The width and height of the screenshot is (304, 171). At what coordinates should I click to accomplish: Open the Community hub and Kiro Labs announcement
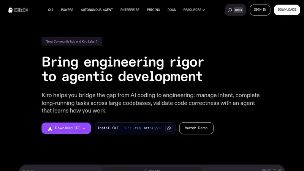(72, 41)
